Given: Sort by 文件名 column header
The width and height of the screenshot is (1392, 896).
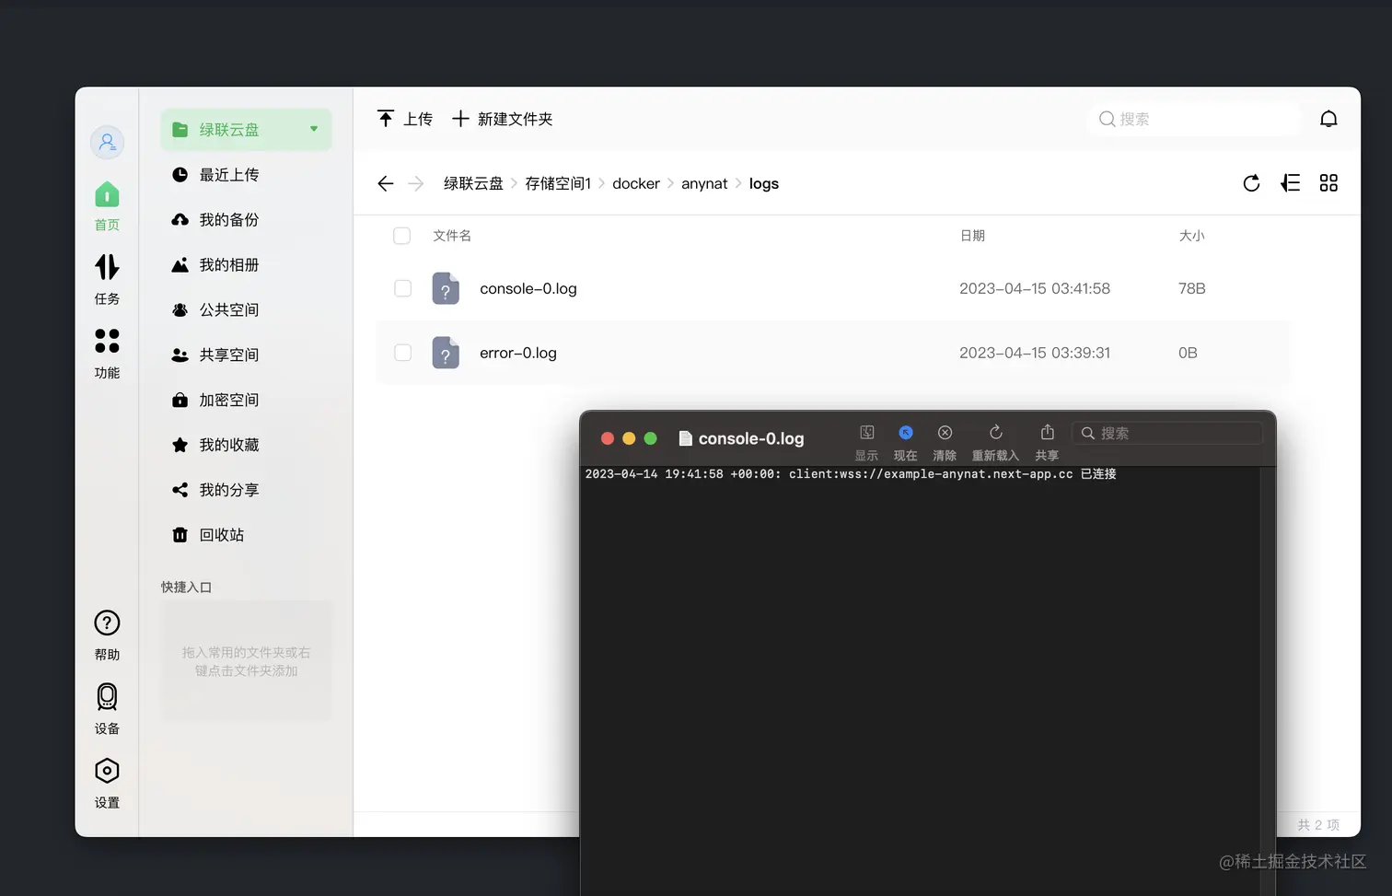Looking at the screenshot, I should click(x=452, y=236).
